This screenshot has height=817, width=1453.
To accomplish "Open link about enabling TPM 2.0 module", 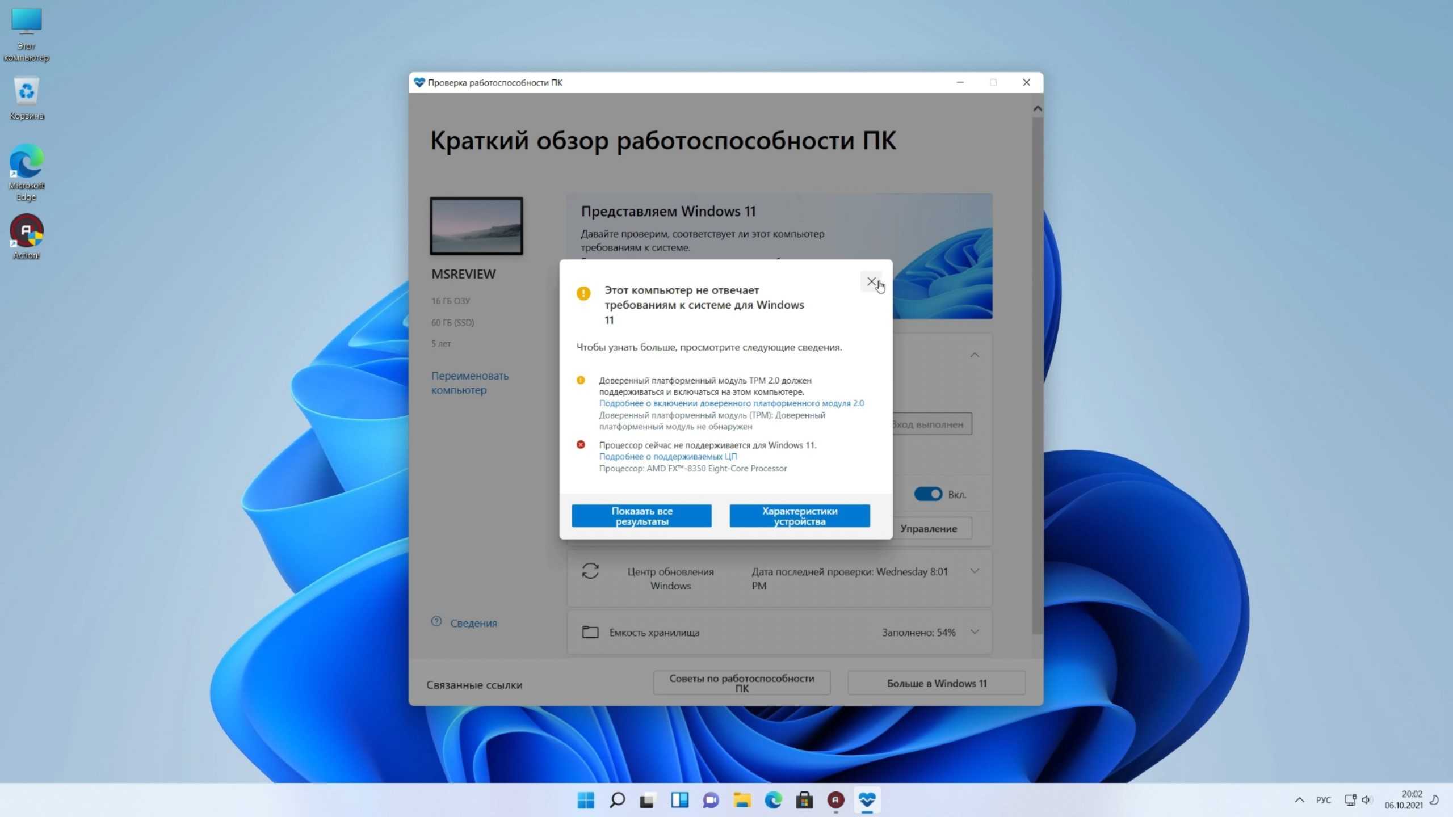I will click(x=731, y=403).
